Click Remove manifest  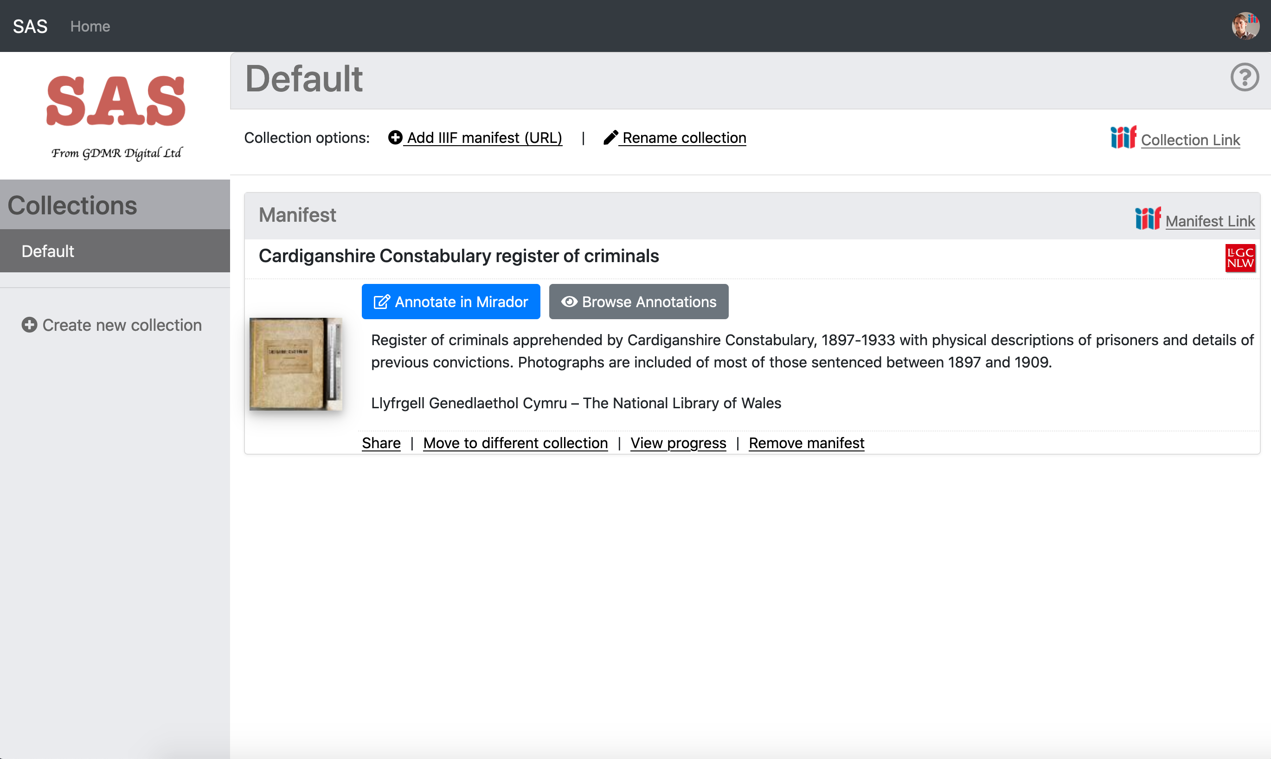(806, 443)
